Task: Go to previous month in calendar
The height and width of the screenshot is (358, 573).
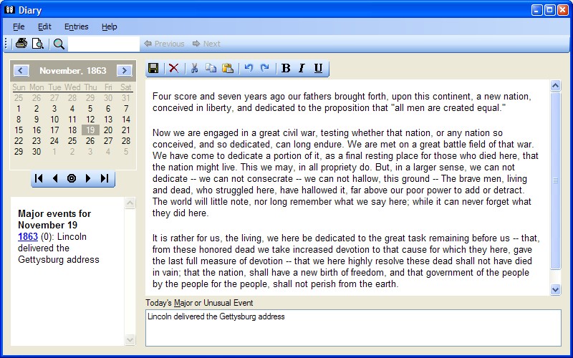Action: tap(21, 71)
